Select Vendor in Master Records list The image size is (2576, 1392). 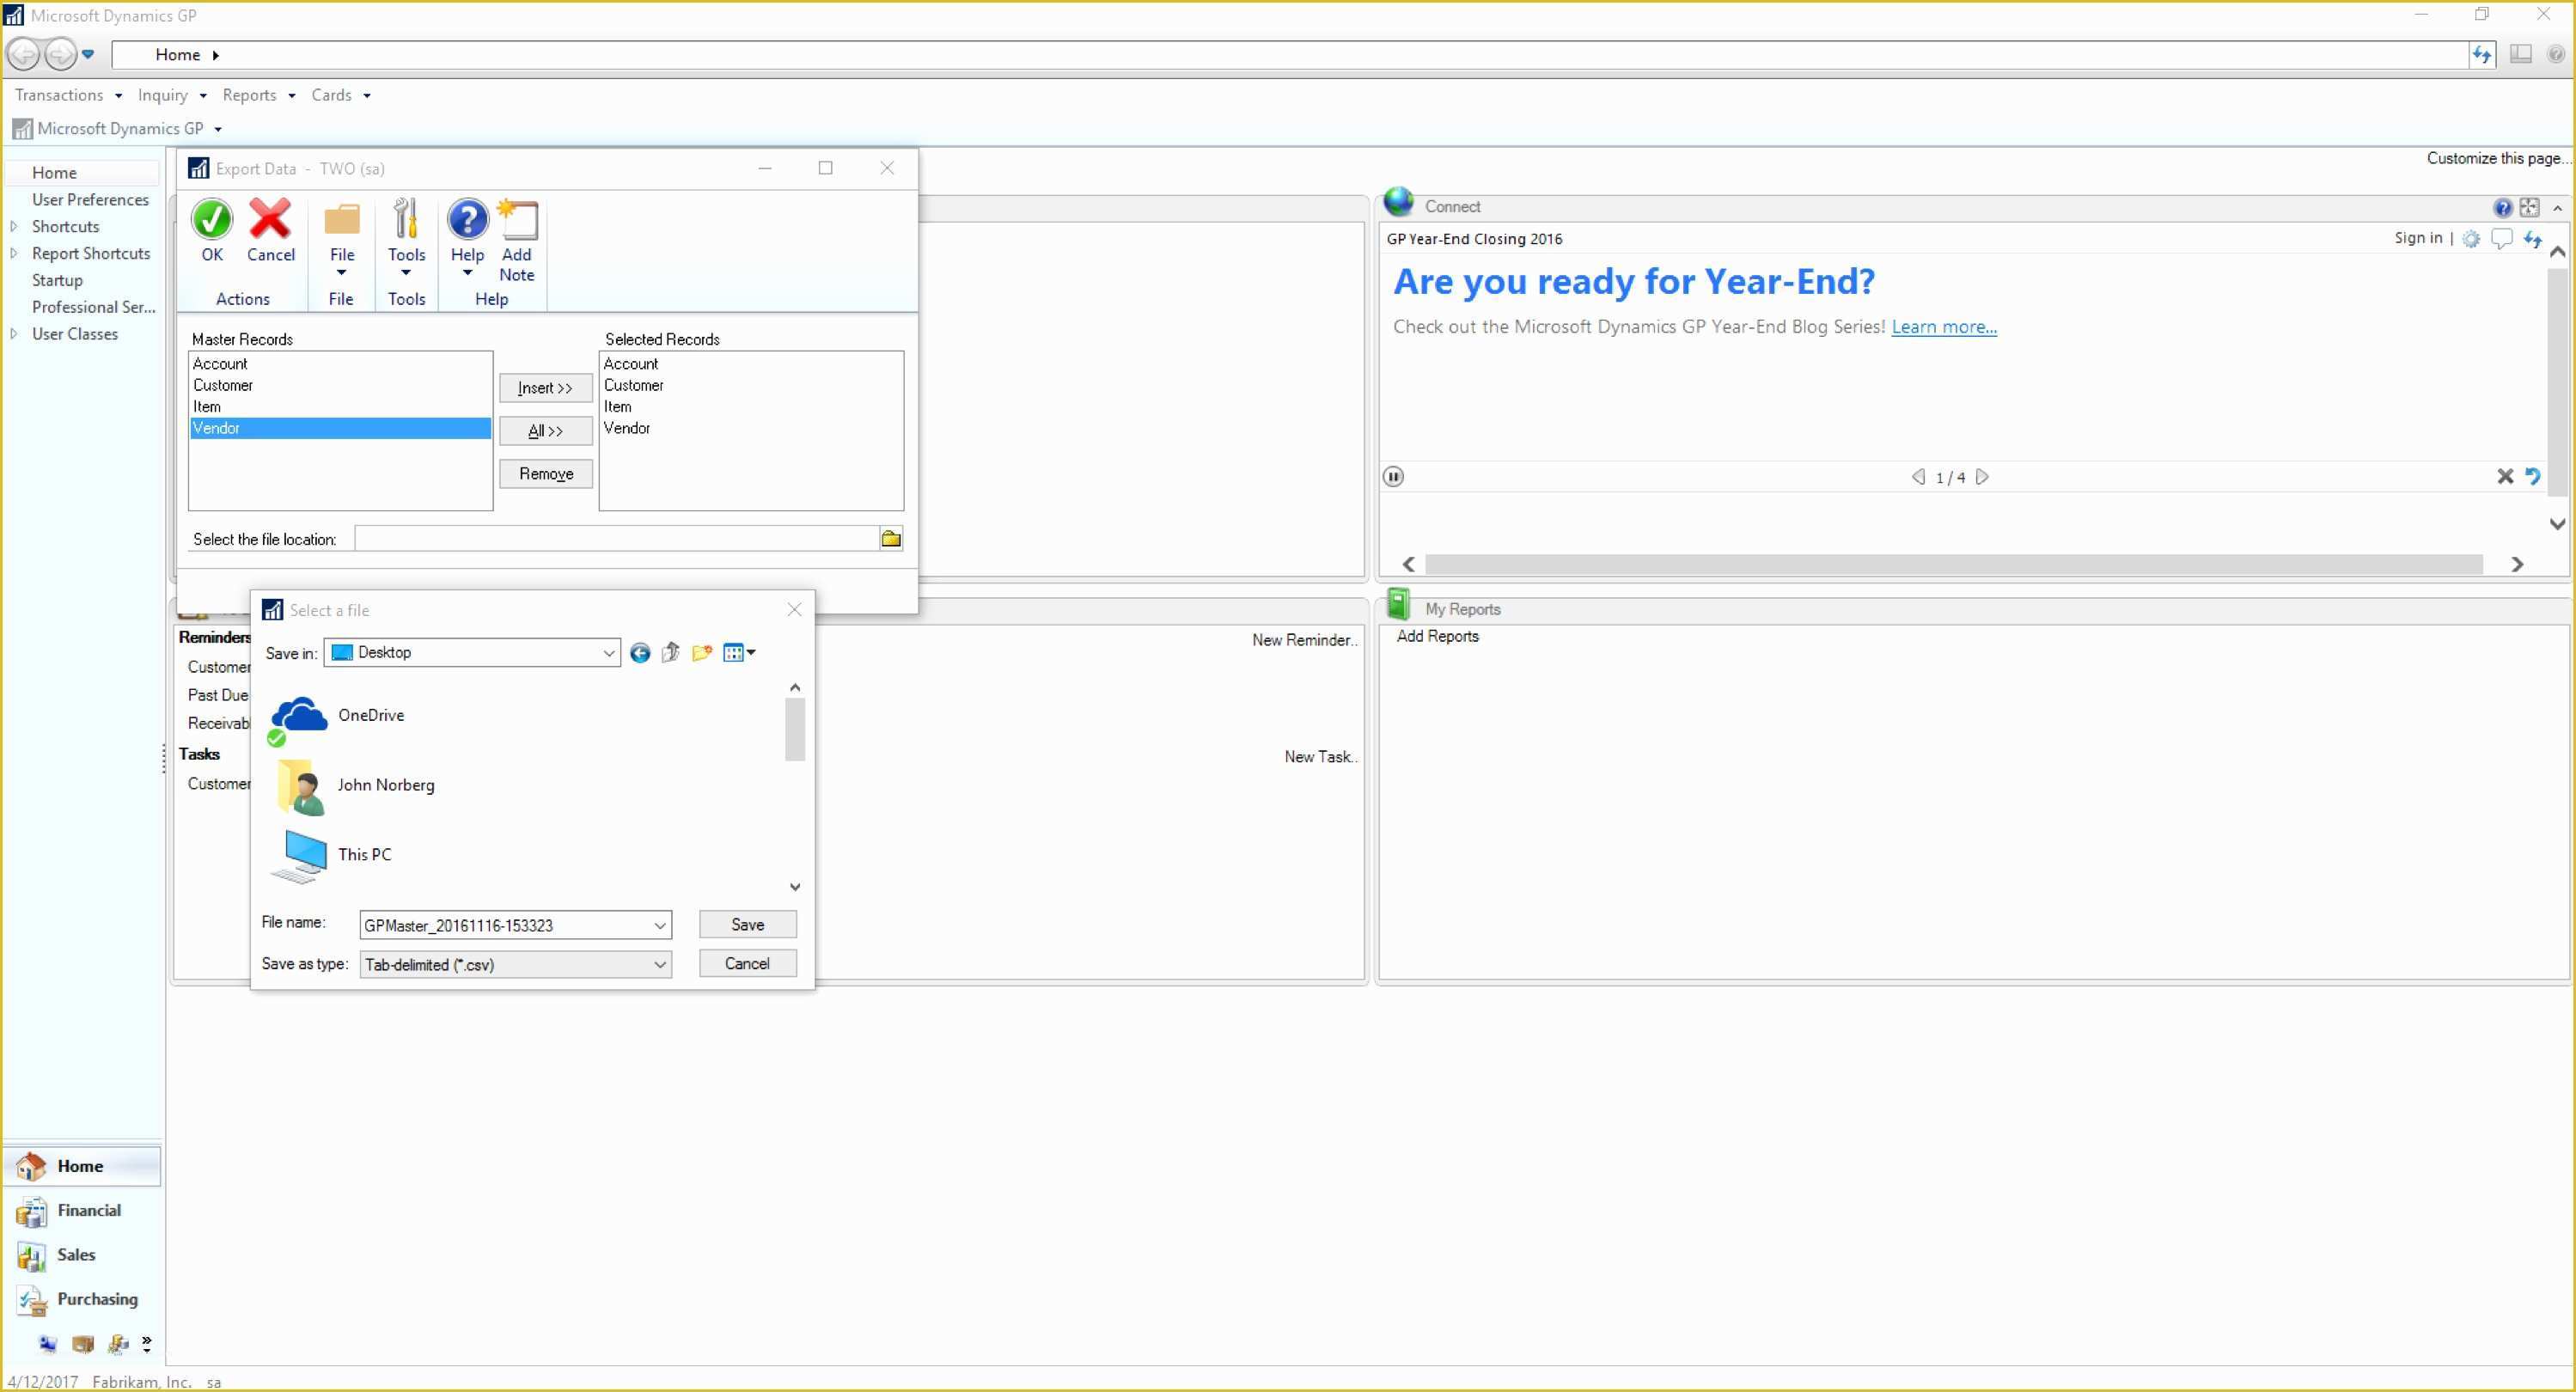[340, 428]
